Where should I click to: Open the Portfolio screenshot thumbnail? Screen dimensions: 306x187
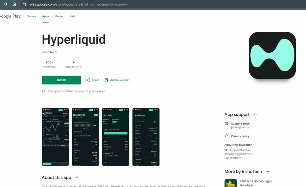pyautogui.click(x=115, y=137)
